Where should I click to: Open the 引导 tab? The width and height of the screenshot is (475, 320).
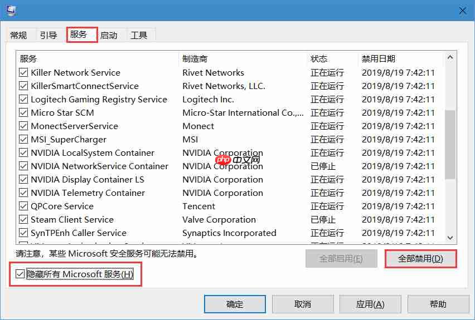click(x=49, y=36)
